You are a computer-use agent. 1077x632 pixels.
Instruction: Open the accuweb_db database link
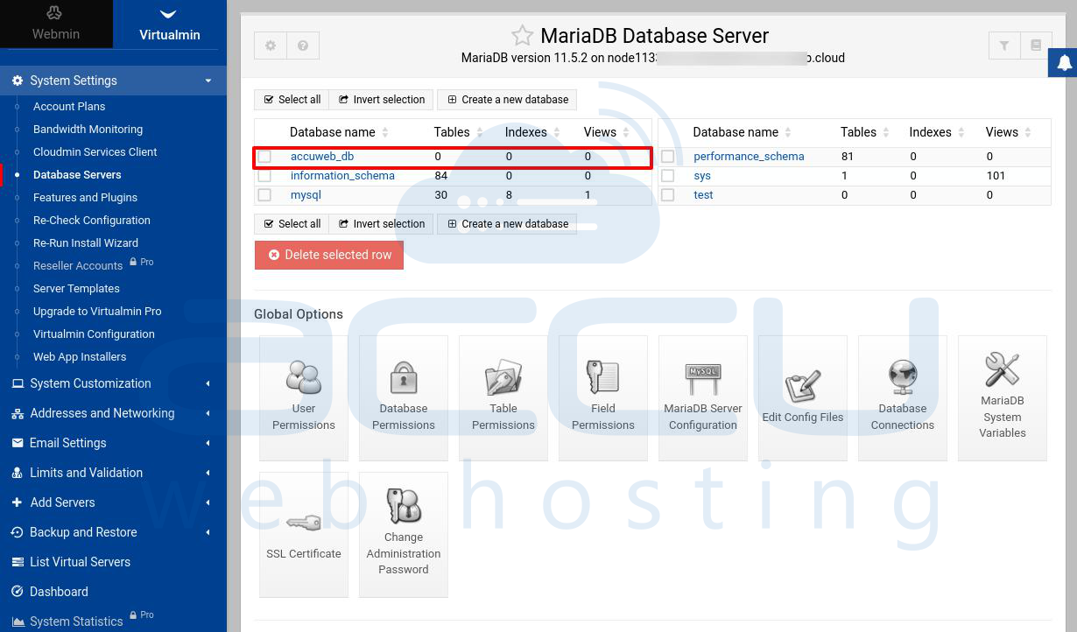coord(322,157)
